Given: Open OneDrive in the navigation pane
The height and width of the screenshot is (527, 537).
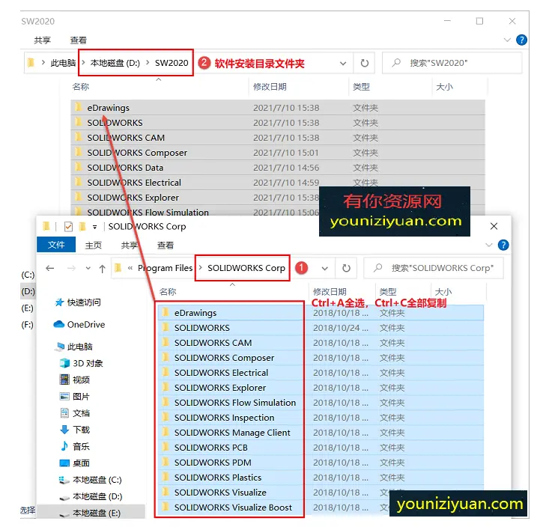Looking at the screenshot, I should 79,324.
